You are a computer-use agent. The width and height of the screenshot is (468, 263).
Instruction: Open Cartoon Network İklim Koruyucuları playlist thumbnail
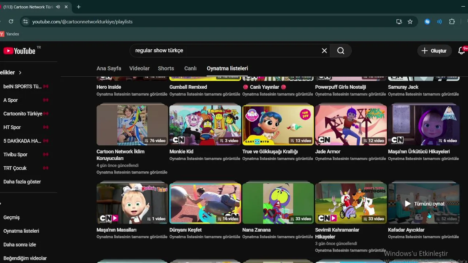pyautogui.click(x=132, y=125)
